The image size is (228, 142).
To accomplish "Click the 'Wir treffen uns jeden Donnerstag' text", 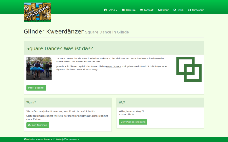I will pyautogui.click(x=61, y=111).
